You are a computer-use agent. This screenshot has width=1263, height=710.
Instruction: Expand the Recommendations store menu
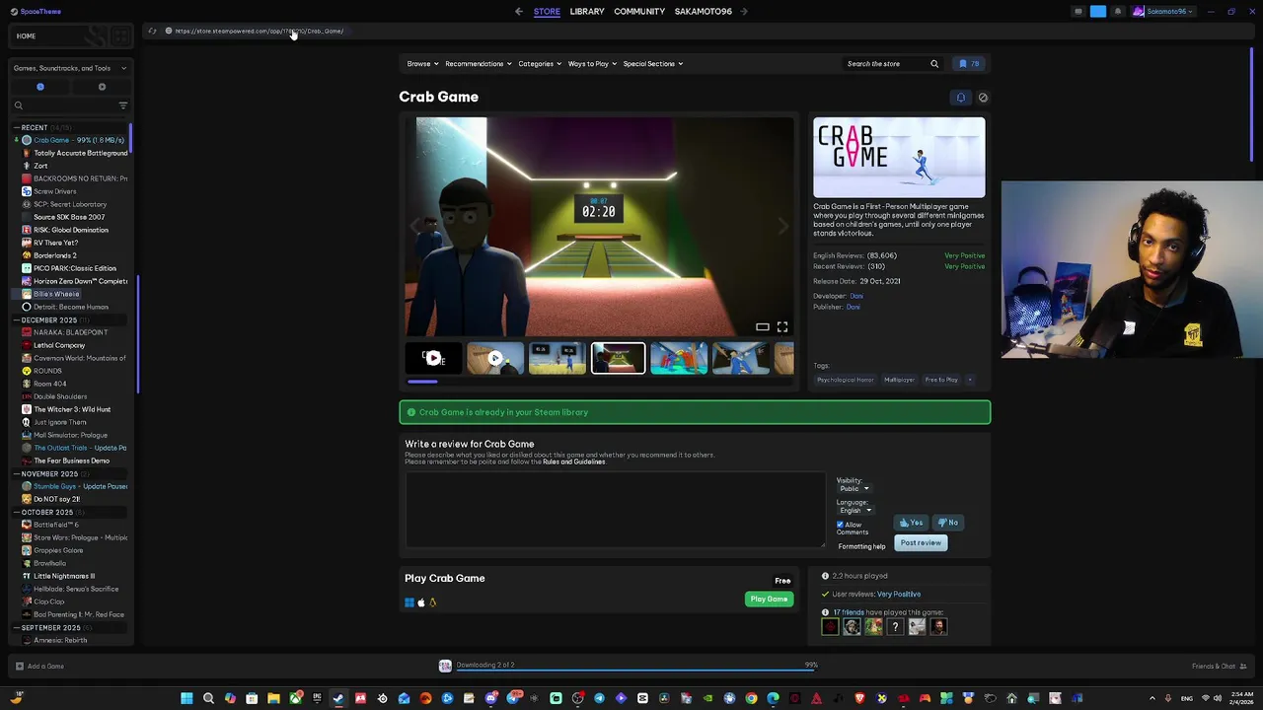478,64
